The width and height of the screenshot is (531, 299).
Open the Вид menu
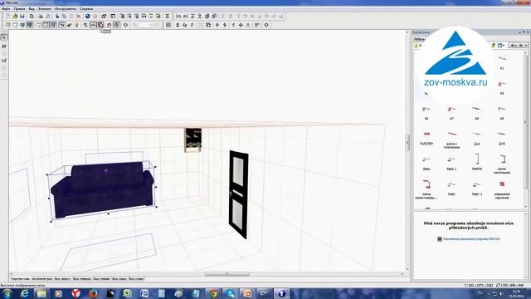point(32,9)
